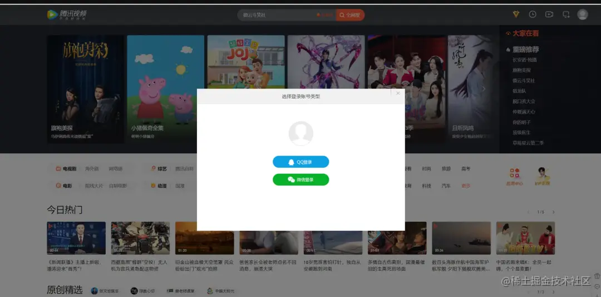Image resolution: width=601 pixels, height=297 pixels.
Task: Open title 爸爸家长会被老师点名不回消息
Action: [268, 266]
